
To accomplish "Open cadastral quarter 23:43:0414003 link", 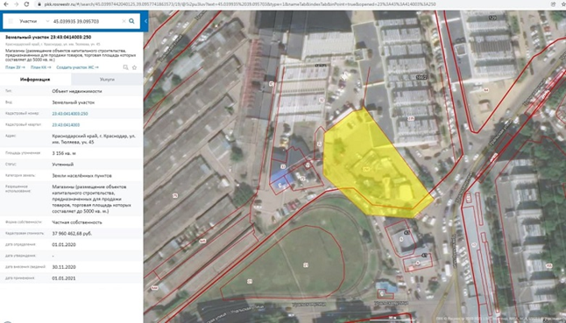I will [66, 124].
